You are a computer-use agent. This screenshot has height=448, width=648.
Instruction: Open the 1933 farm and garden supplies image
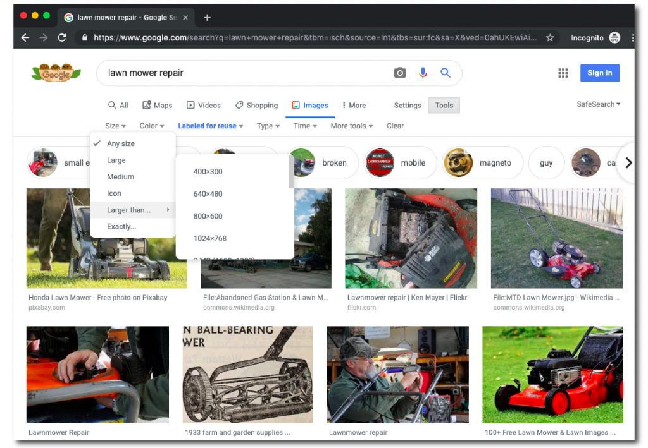[247, 375]
